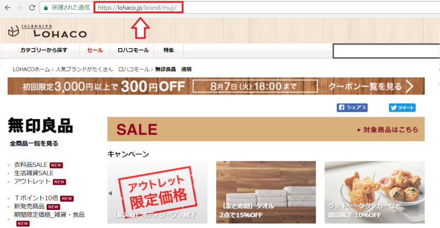Click the carousel left arrow
440x228 pixels.
(x=111, y=193)
